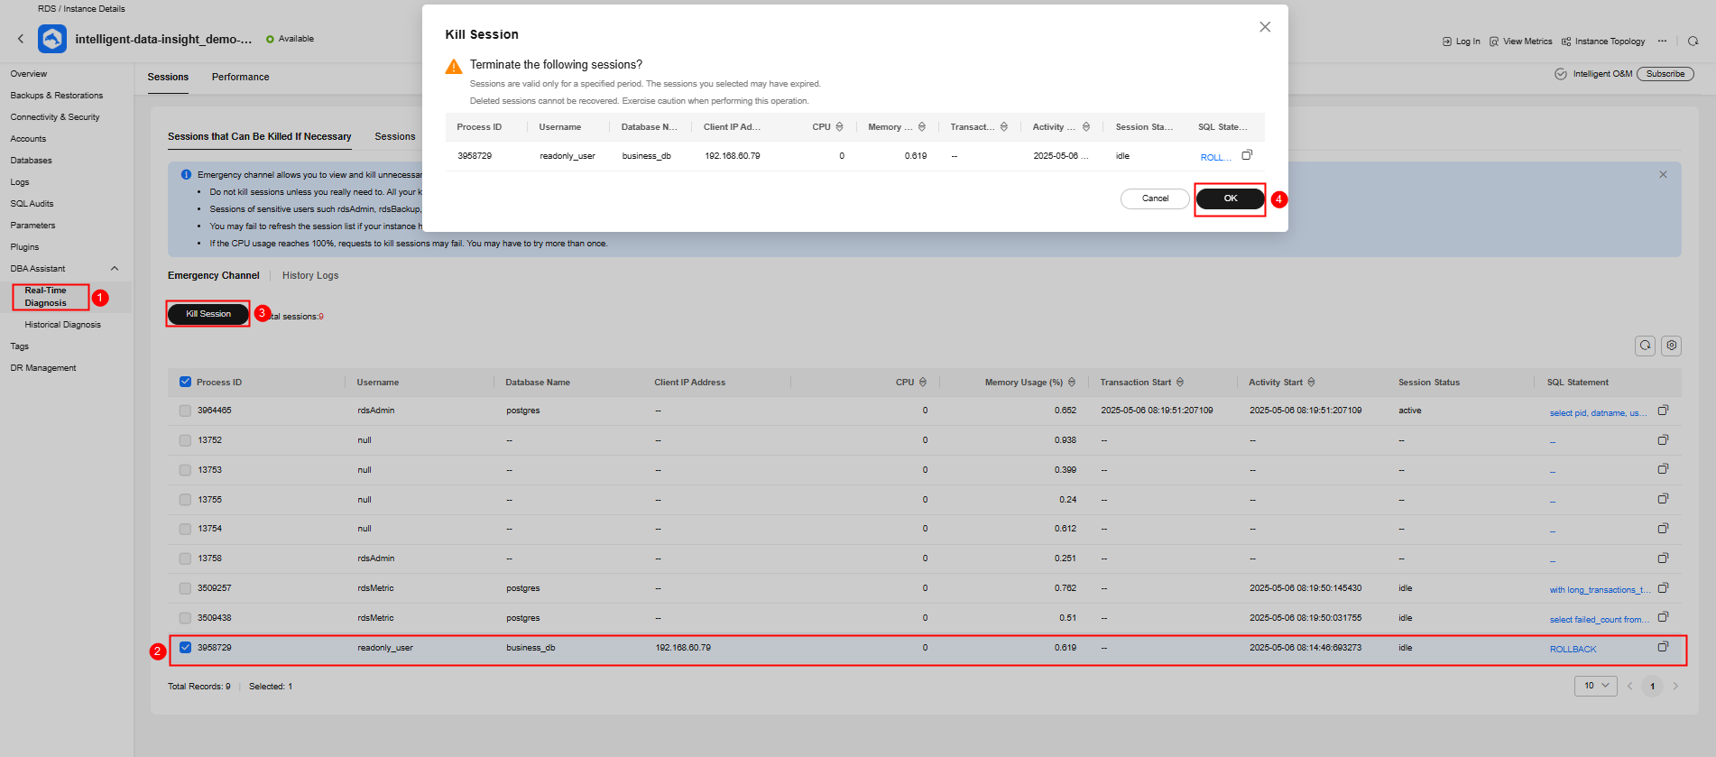Screen dimensions: 1716x757
Task: Select Sessions that Can Be Killed If Necessary tab
Action: (259, 136)
